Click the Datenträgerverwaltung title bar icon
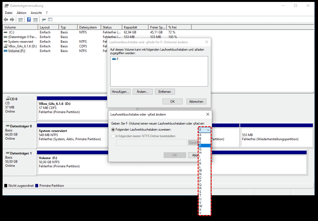The height and width of the screenshot is (221, 318). pos(7,6)
